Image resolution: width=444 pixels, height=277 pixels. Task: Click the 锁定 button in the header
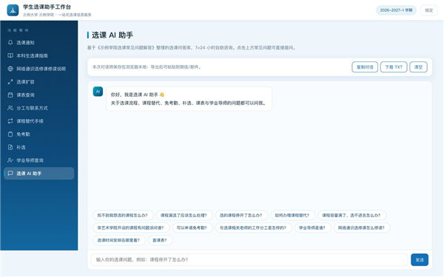[x=429, y=10]
